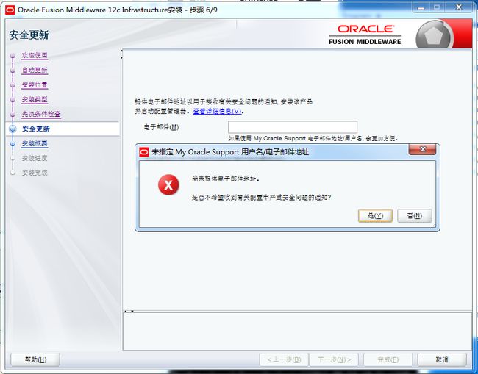Click the small collapse arrows above message pane
This screenshot has height=374, width=478.
tap(129, 312)
